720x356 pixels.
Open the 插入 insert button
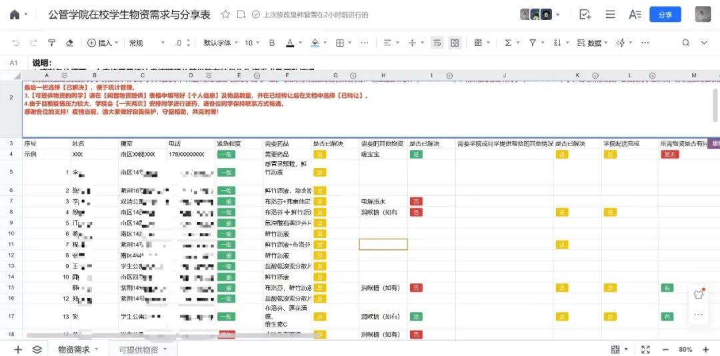coord(100,43)
